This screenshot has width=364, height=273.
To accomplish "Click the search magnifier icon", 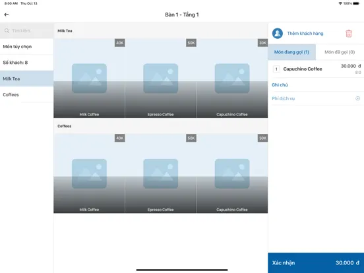I will [7, 30].
